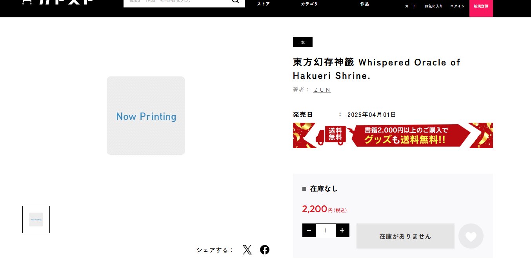Open the カテゴリ menu
531x276 pixels.
click(x=309, y=4)
